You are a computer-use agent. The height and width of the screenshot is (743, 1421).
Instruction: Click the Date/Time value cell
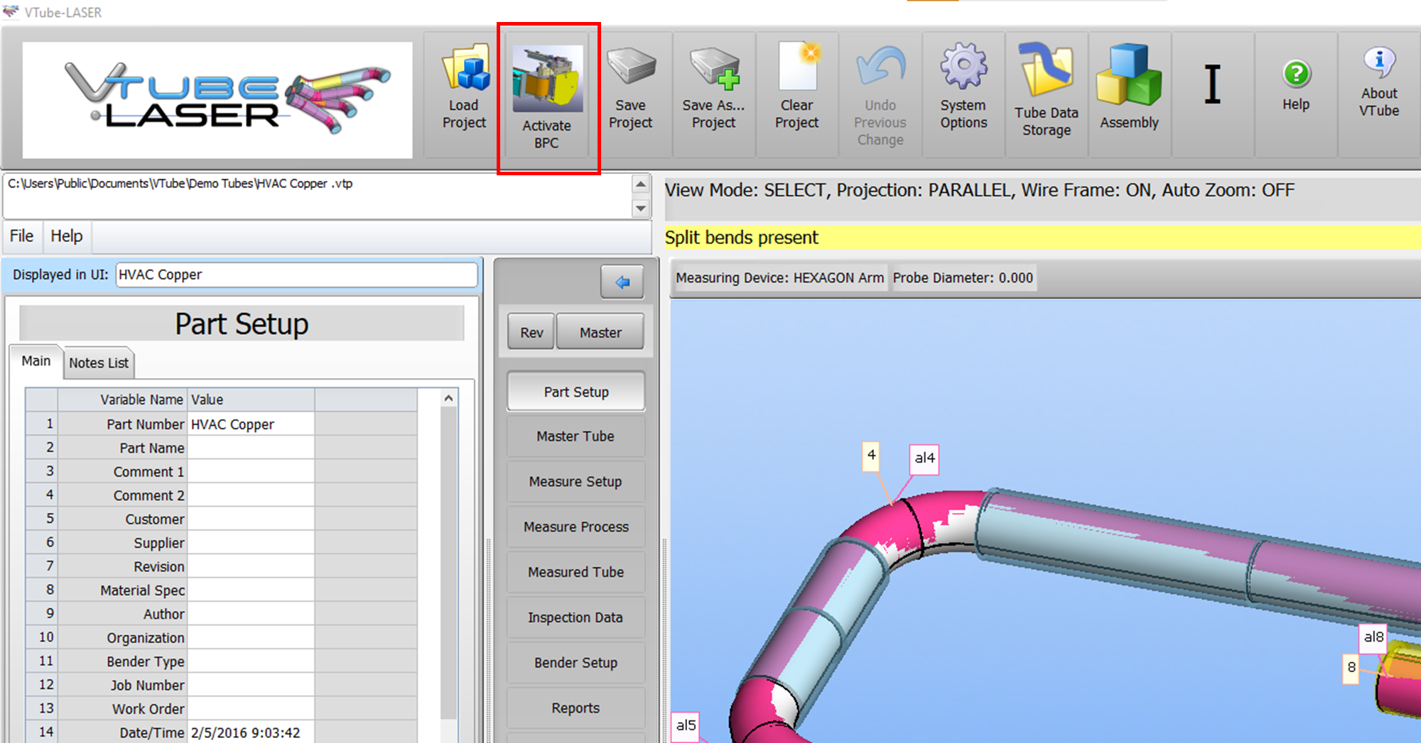(x=251, y=732)
